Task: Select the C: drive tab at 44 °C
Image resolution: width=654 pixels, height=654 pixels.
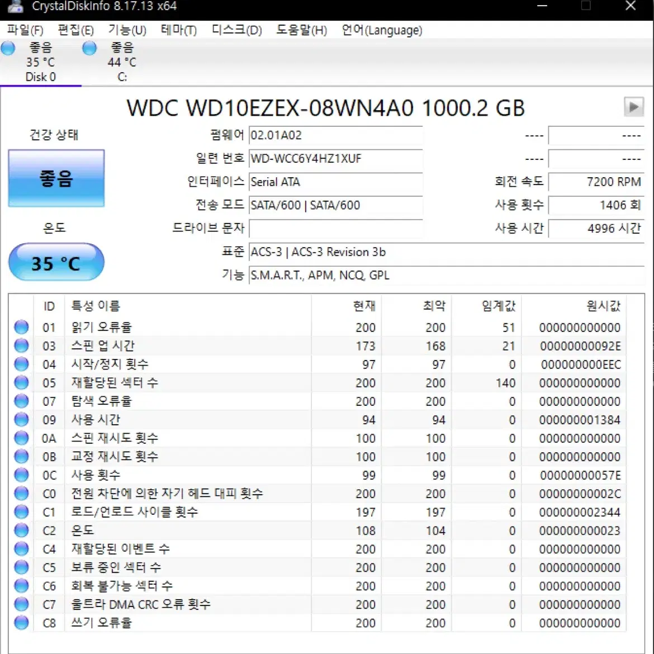Action: 122,62
